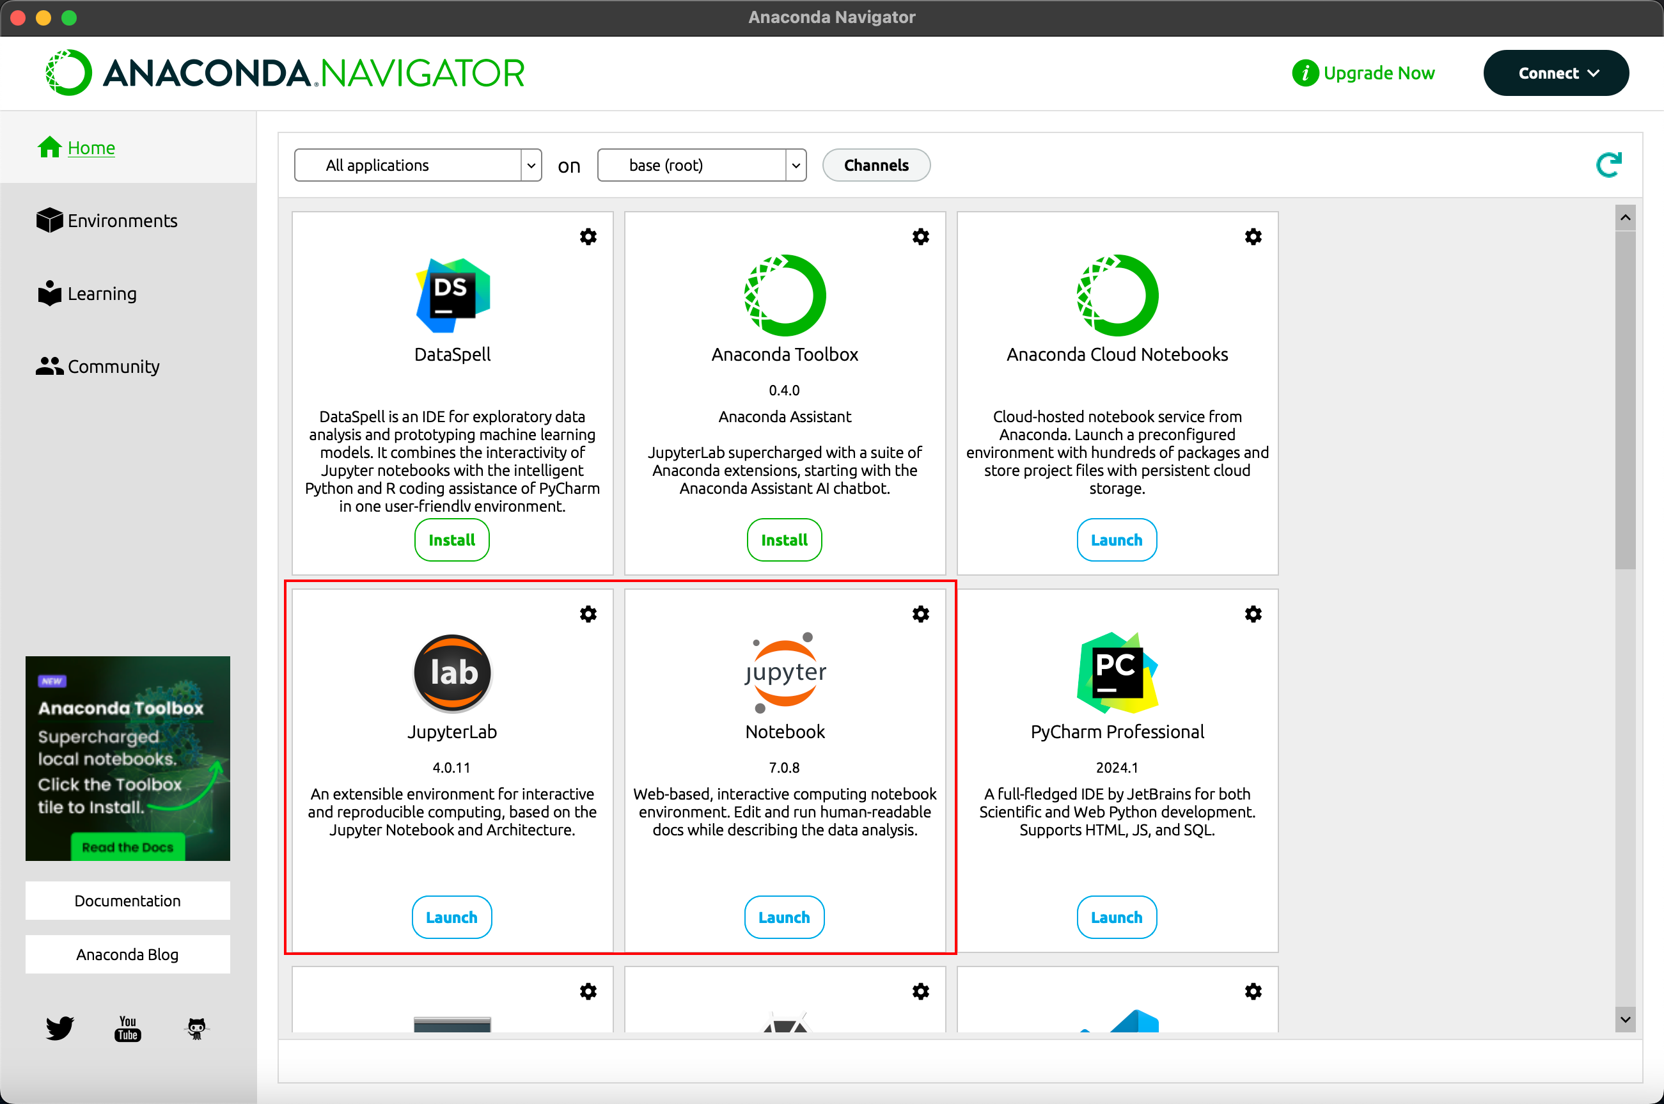Click the Notebook version 7.0.8 text
The height and width of the screenshot is (1104, 1664).
click(x=784, y=768)
